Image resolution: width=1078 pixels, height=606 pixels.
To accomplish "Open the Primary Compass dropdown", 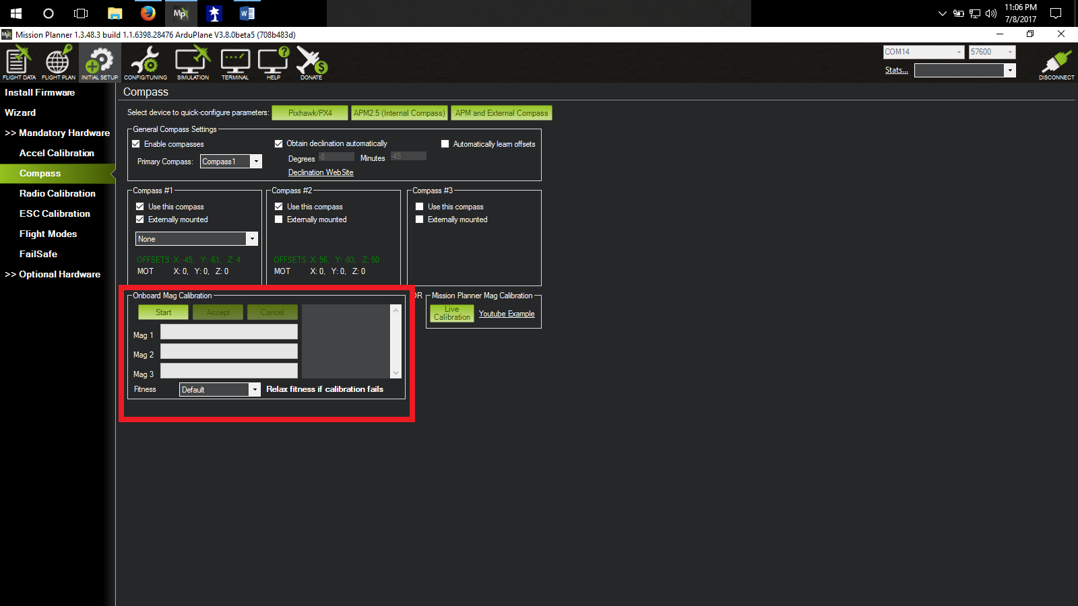I will click(231, 162).
